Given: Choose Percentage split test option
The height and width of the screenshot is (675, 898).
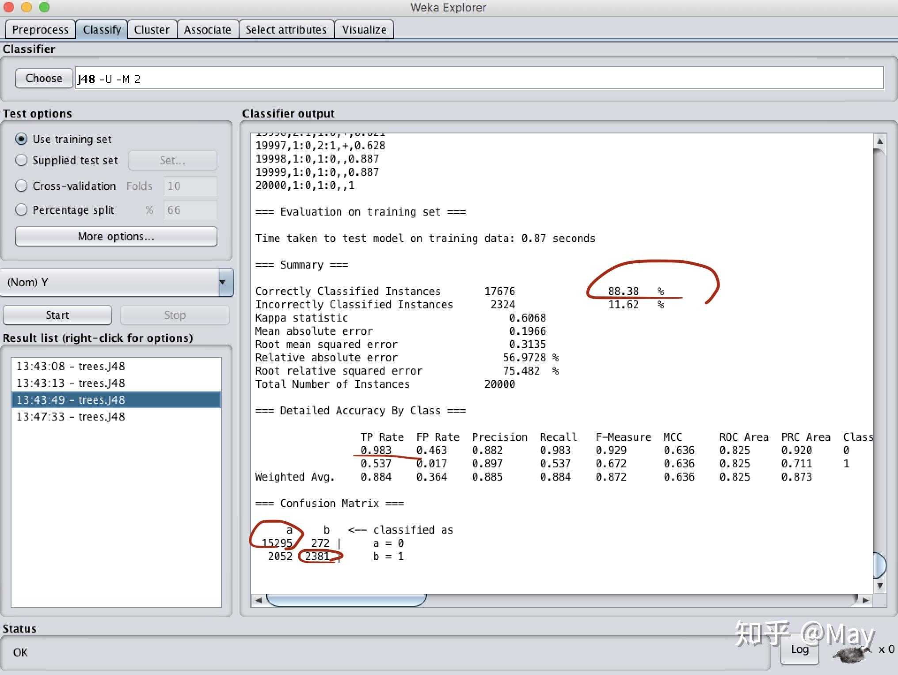Looking at the screenshot, I should tap(21, 210).
